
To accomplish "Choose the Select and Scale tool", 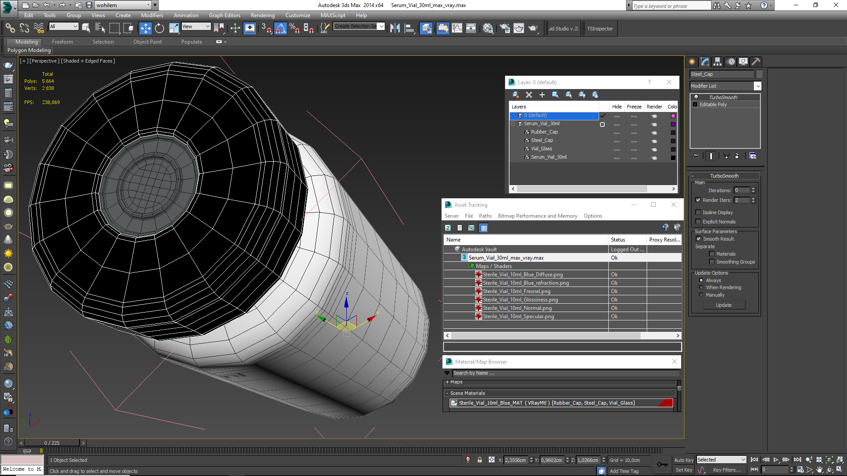I will click(174, 28).
